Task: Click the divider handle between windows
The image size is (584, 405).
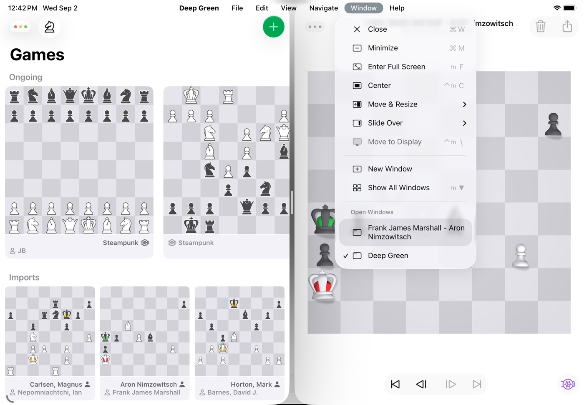Action: click(292, 203)
